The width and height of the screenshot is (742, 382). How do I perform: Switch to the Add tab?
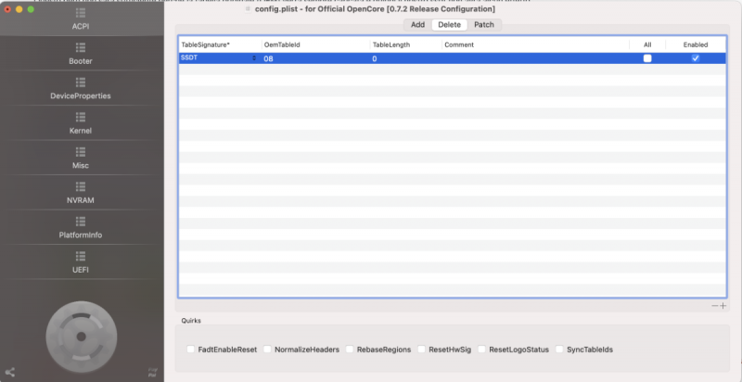[418, 25]
